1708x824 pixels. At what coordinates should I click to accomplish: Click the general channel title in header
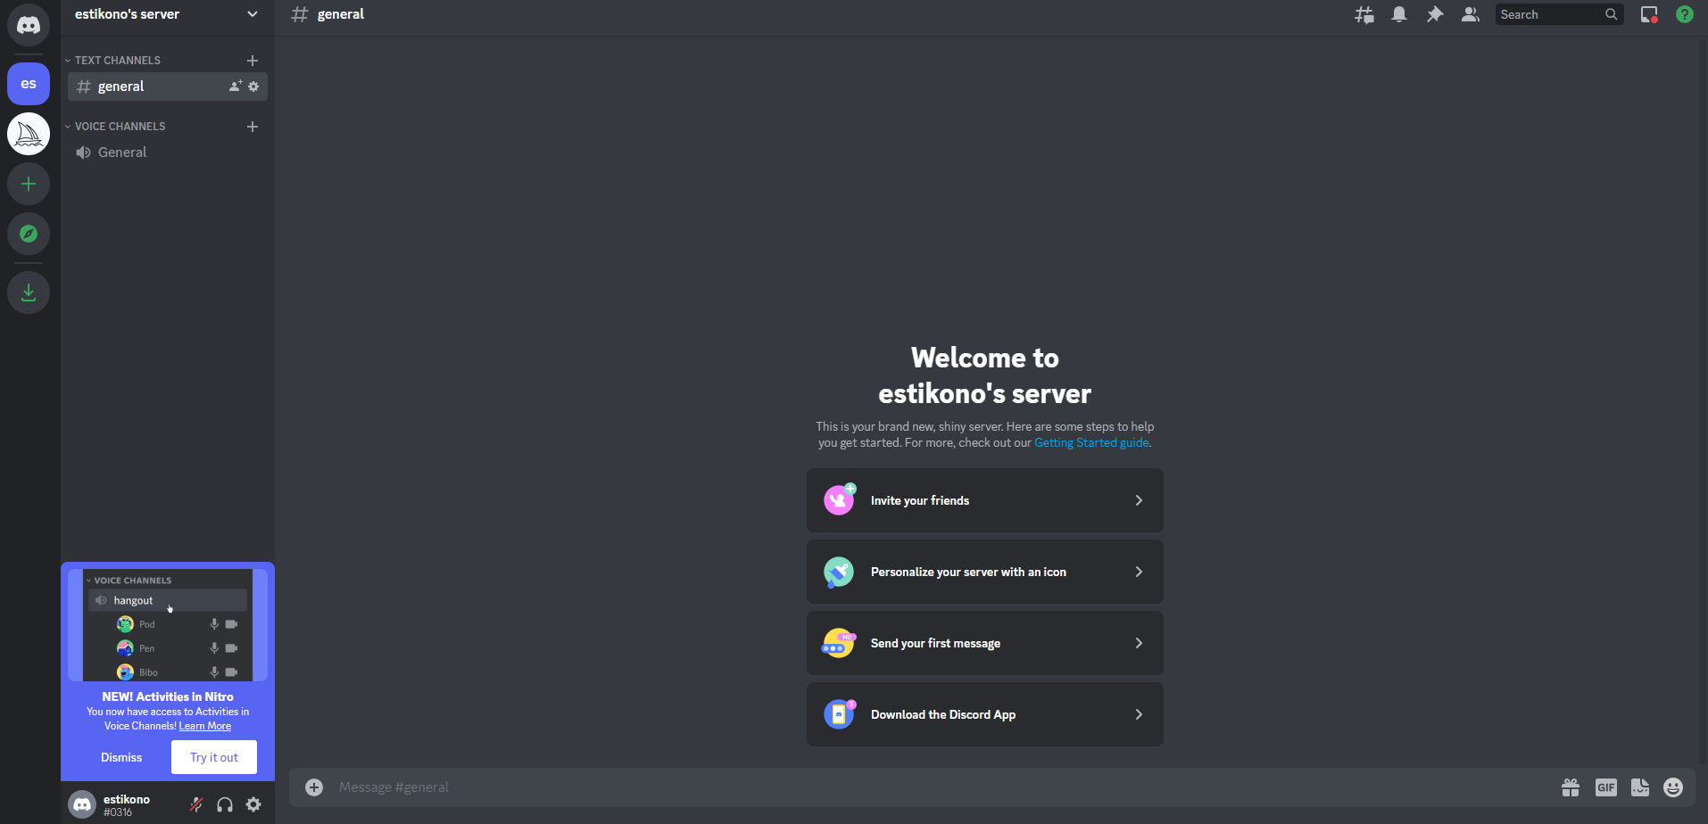point(341,14)
